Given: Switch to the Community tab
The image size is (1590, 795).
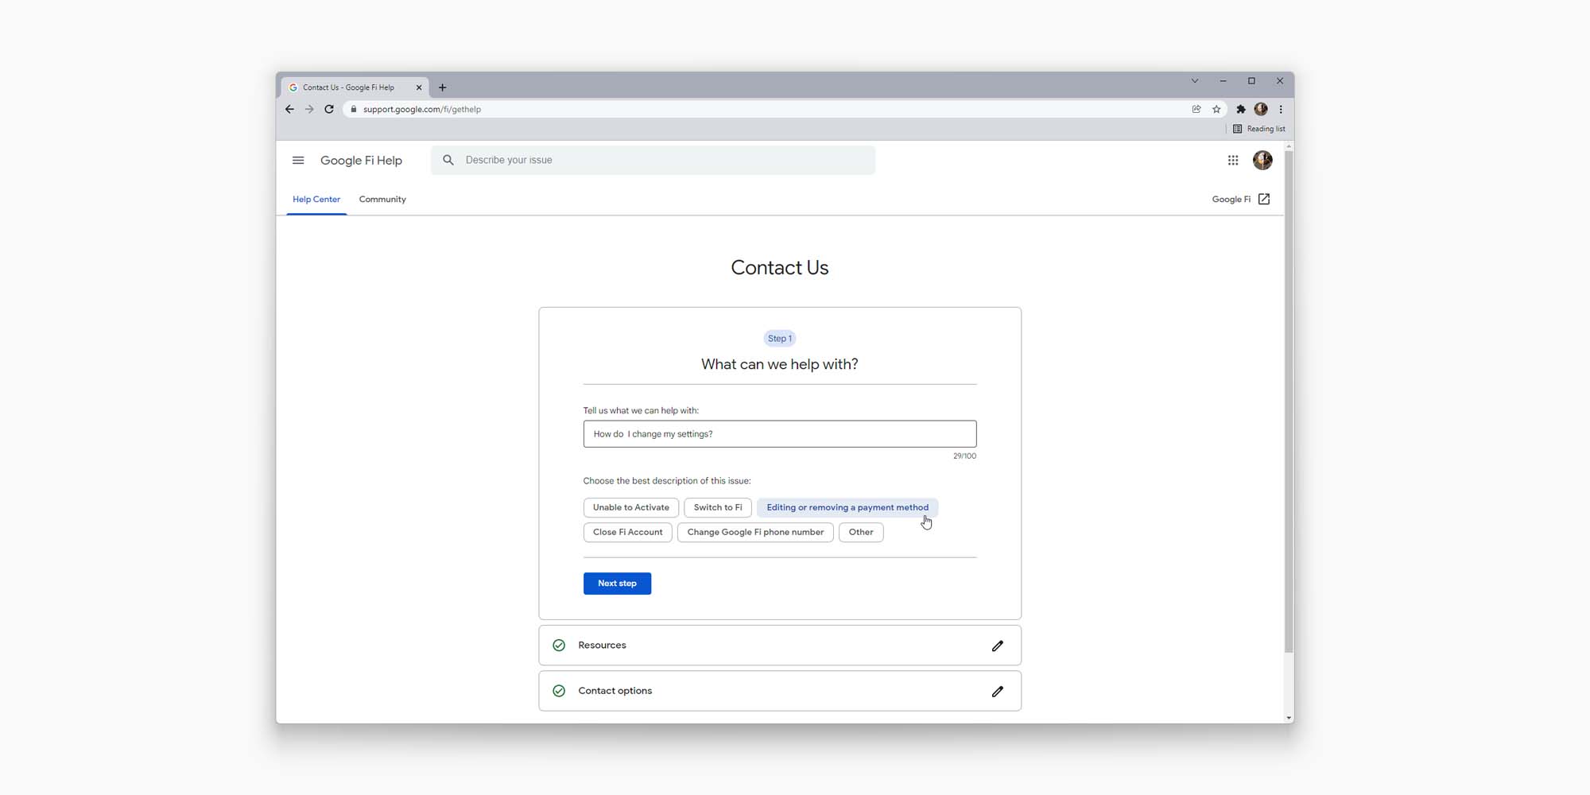Looking at the screenshot, I should coord(382,199).
